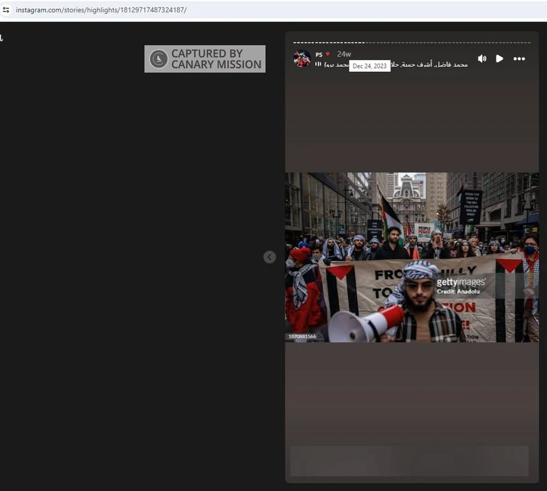Click the audio bars icon before the song title
547x491 pixels.
tap(318, 64)
